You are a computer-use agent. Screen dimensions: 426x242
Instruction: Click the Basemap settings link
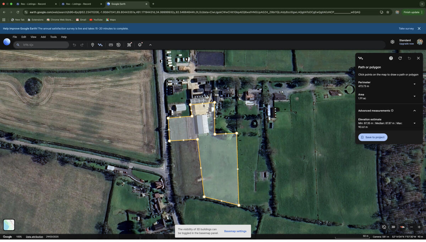[235, 231]
